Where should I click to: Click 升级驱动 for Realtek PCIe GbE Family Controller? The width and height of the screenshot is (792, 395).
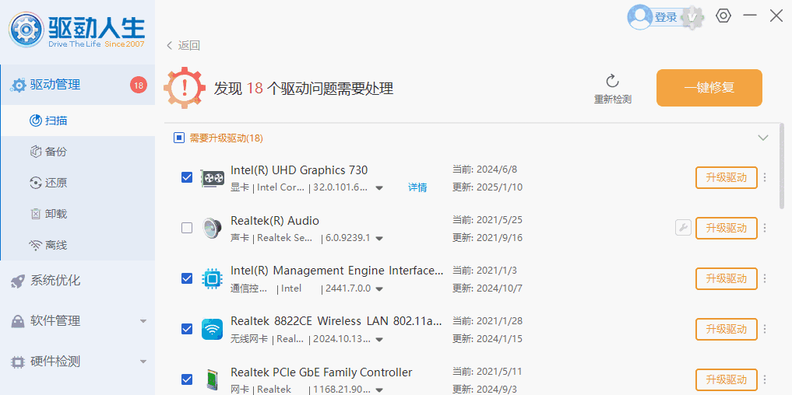[x=727, y=379]
